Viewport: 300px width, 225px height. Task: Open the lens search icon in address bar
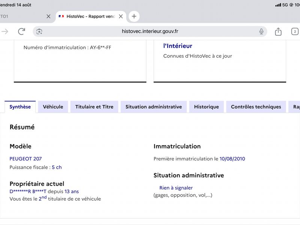pos(39,31)
